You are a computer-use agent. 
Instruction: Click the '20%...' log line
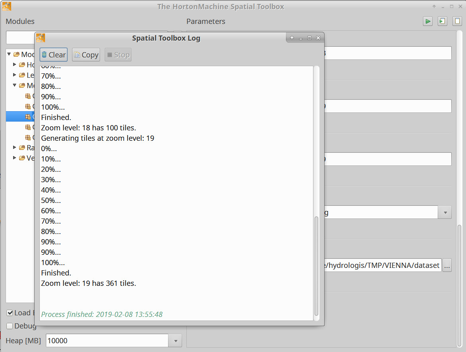point(51,169)
